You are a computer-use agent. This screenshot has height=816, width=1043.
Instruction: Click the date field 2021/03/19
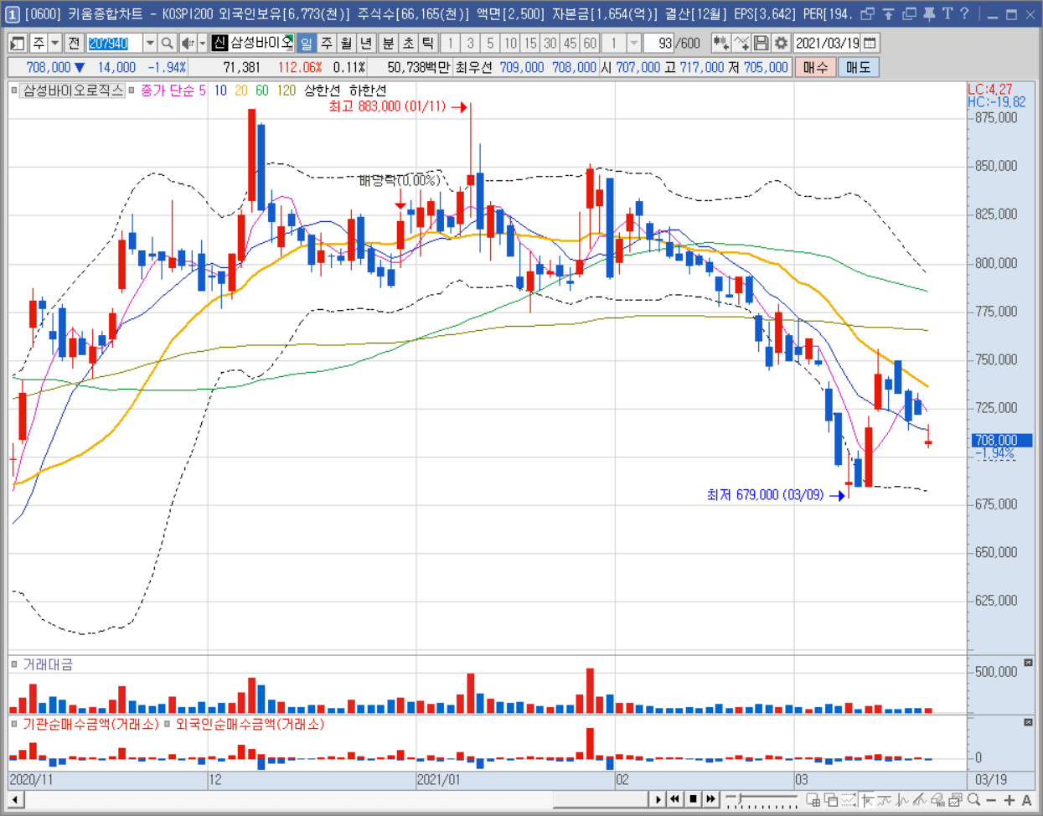827,43
